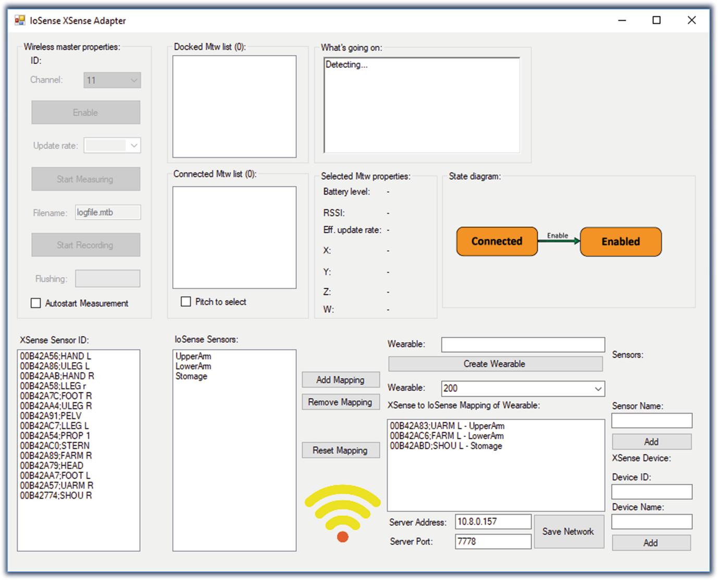
Task: Click the Add Mapping button
Action: click(340, 380)
